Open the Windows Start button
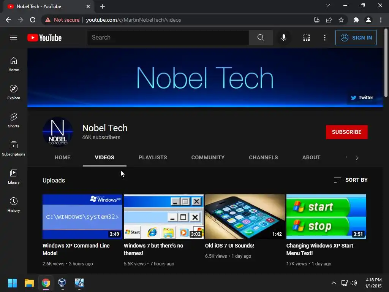This screenshot has width=389, height=292. [12, 283]
